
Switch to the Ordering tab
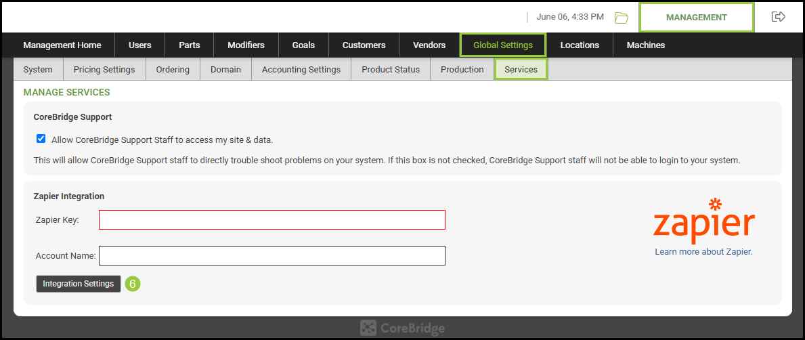coord(173,69)
